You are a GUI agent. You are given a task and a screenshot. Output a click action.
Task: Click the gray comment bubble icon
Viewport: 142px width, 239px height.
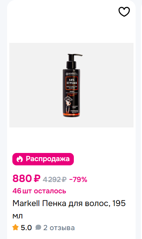pyautogui.click(x=38, y=228)
